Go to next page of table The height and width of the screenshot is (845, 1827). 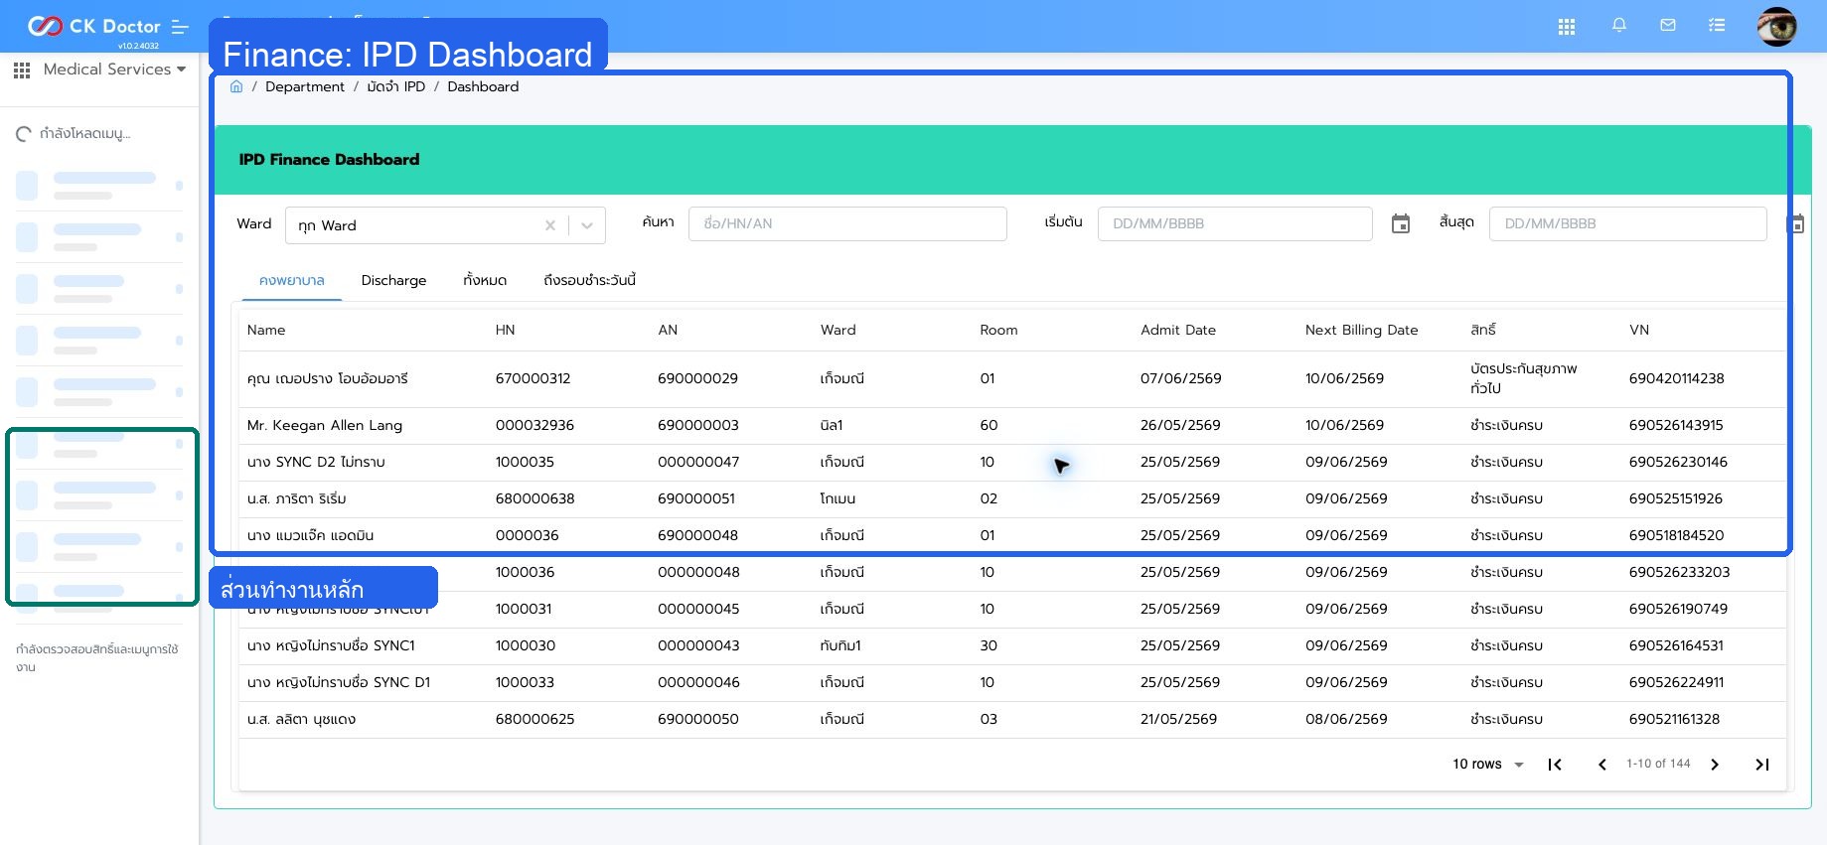pyautogui.click(x=1715, y=764)
